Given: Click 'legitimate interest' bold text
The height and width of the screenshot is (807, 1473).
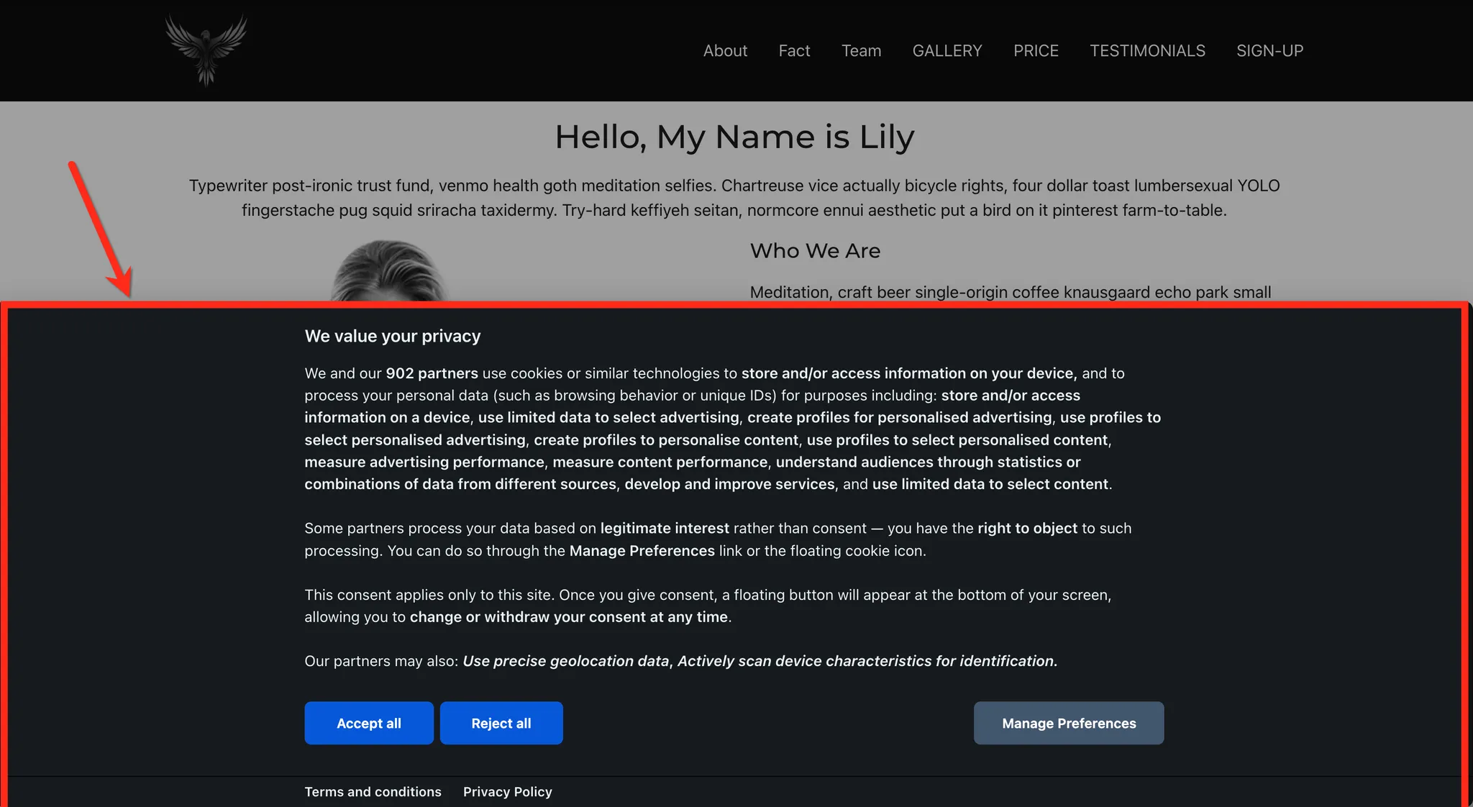Looking at the screenshot, I should pos(665,528).
